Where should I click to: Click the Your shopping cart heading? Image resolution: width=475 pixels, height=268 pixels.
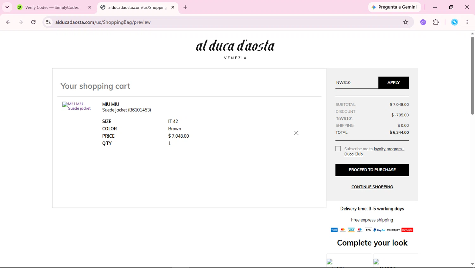pyautogui.click(x=95, y=86)
